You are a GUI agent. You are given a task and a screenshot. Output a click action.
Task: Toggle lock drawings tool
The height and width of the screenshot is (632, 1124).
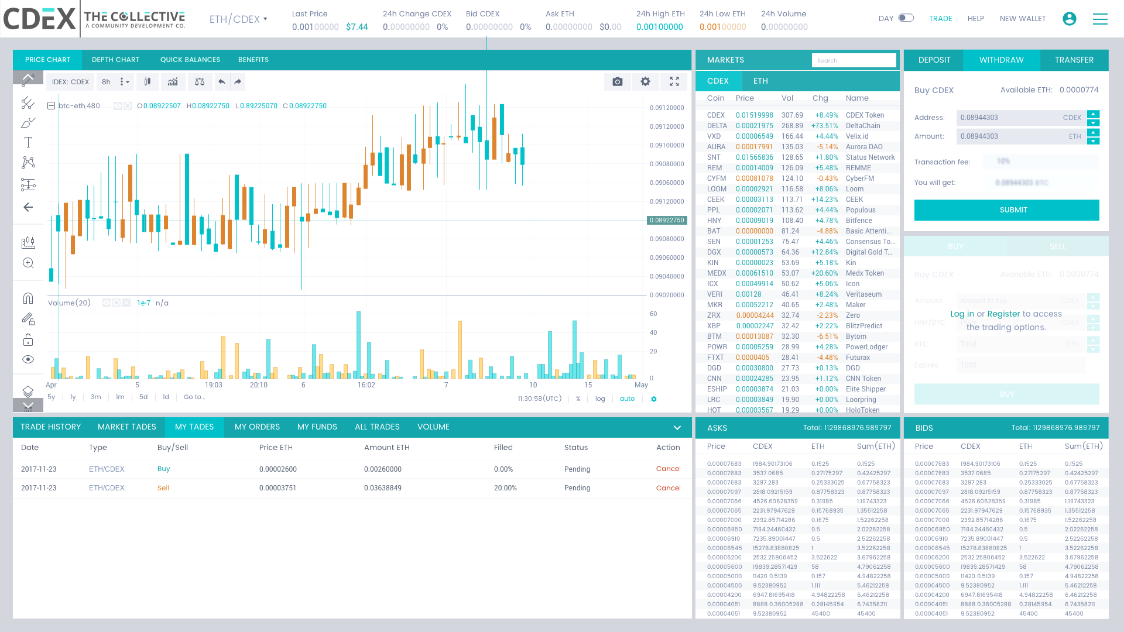pos(28,340)
